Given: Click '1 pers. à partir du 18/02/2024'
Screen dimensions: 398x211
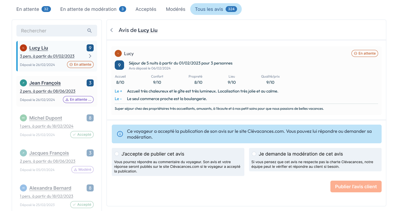Looking at the screenshot, I should click(47, 126).
